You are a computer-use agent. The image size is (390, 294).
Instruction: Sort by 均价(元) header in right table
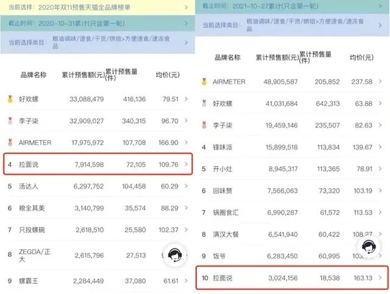coord(361,57)
